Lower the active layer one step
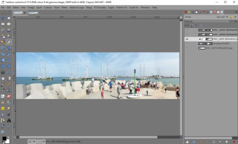The height and width of the screenshot is (144, 238). point(207,142)
